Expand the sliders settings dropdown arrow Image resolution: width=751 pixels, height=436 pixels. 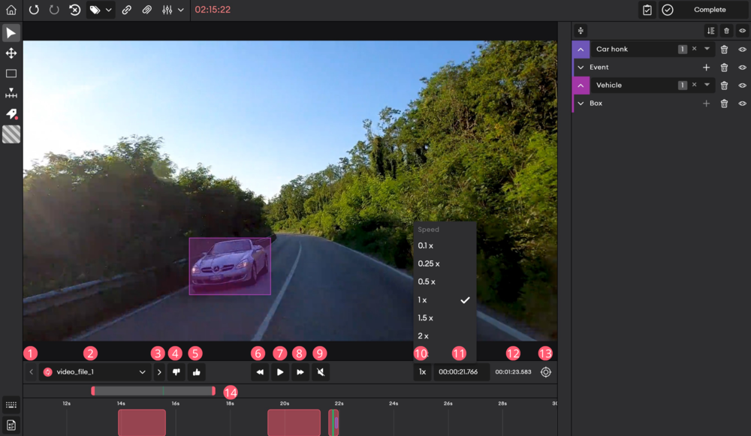[x=180, y=10]
